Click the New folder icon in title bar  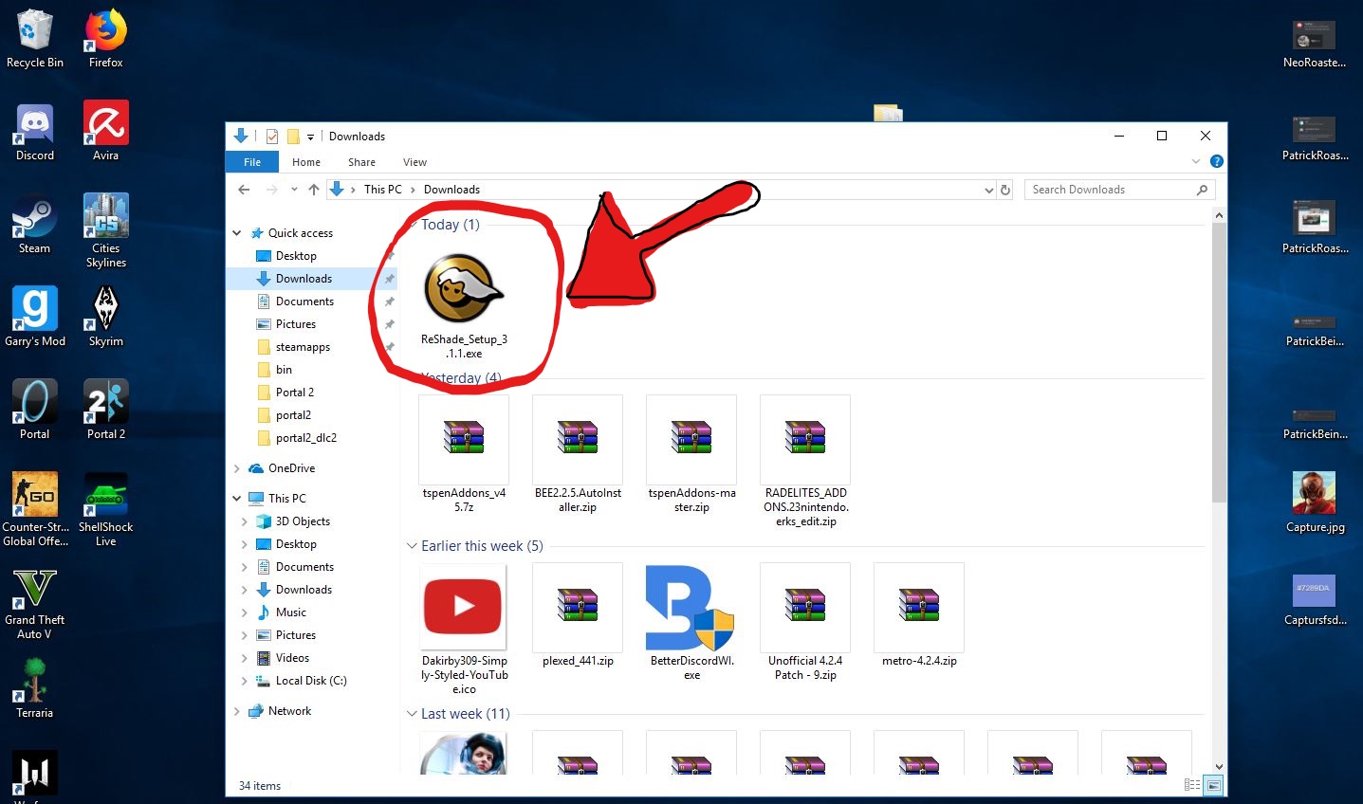(x=294, y=137)
